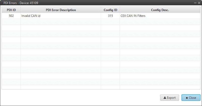Click the PDI Errors - Device: 45109 title
The image size is (202, 106).
(21, 3)
